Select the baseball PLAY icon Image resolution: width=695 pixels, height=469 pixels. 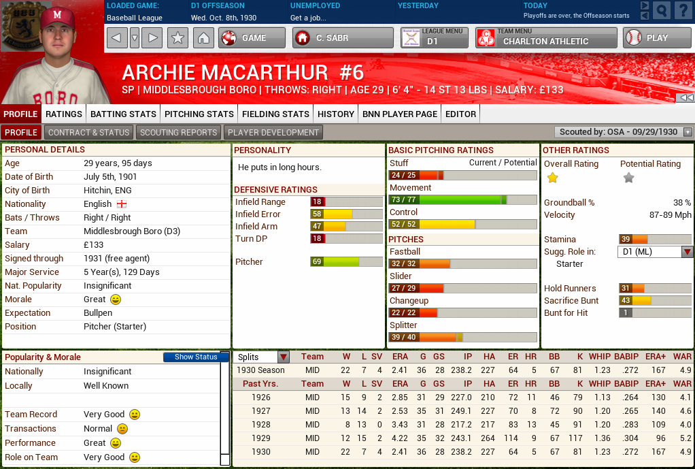click(x=638, y=38)
